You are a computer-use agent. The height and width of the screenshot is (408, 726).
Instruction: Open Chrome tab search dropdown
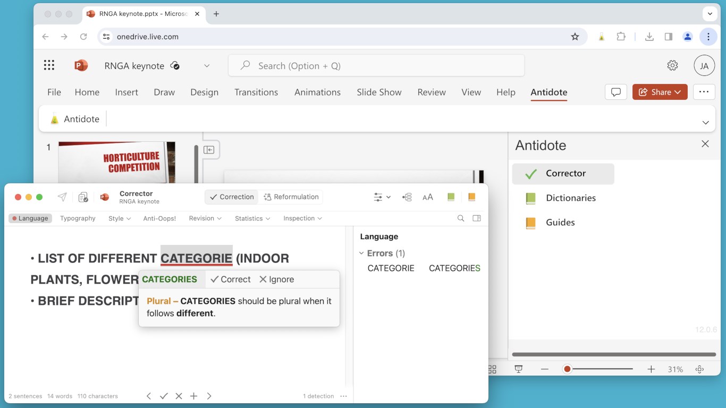(x=710, y=14)
